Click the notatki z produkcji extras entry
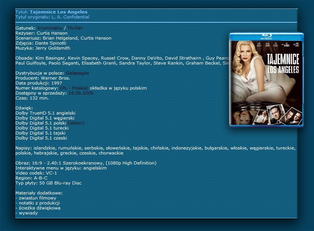The image size is (314, 231). coord(38,203)
